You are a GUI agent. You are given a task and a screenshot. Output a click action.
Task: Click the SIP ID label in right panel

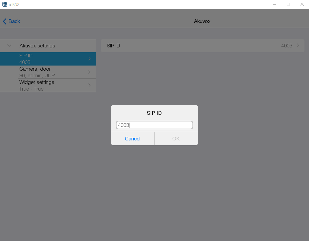coord(113,46)
